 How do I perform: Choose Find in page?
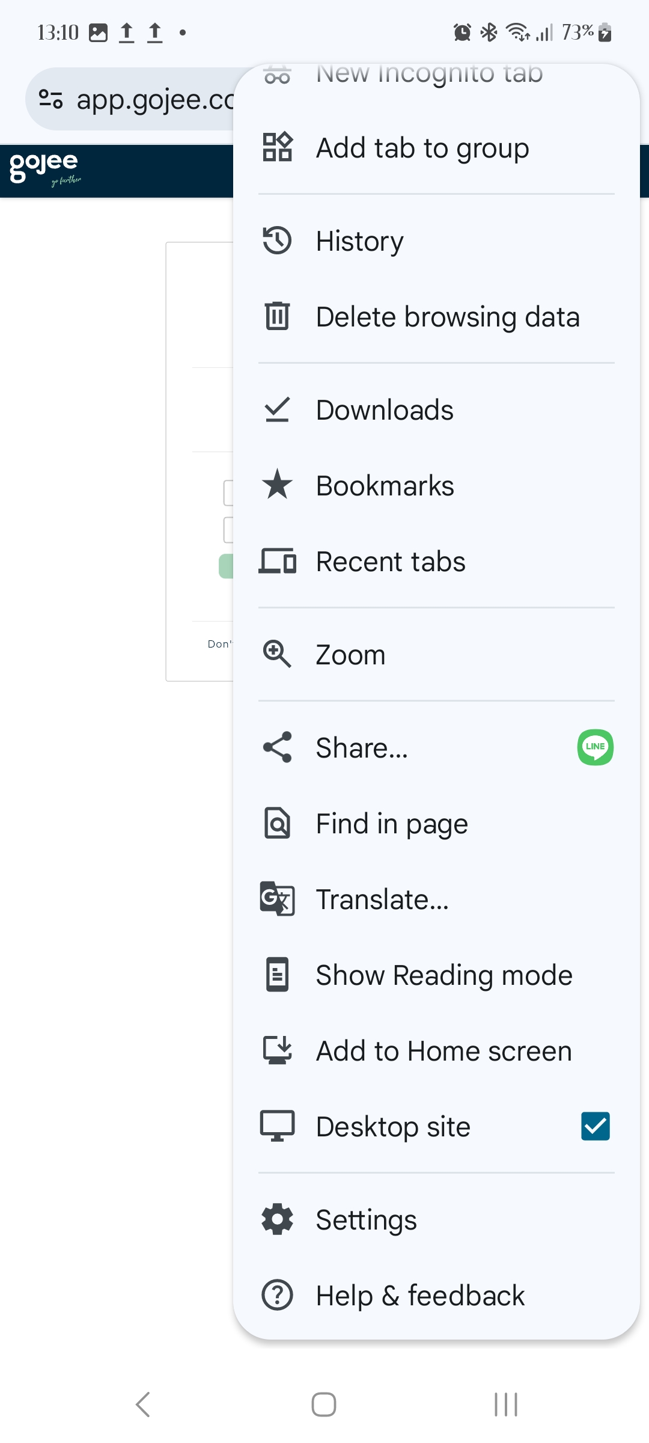pos(392,824)
